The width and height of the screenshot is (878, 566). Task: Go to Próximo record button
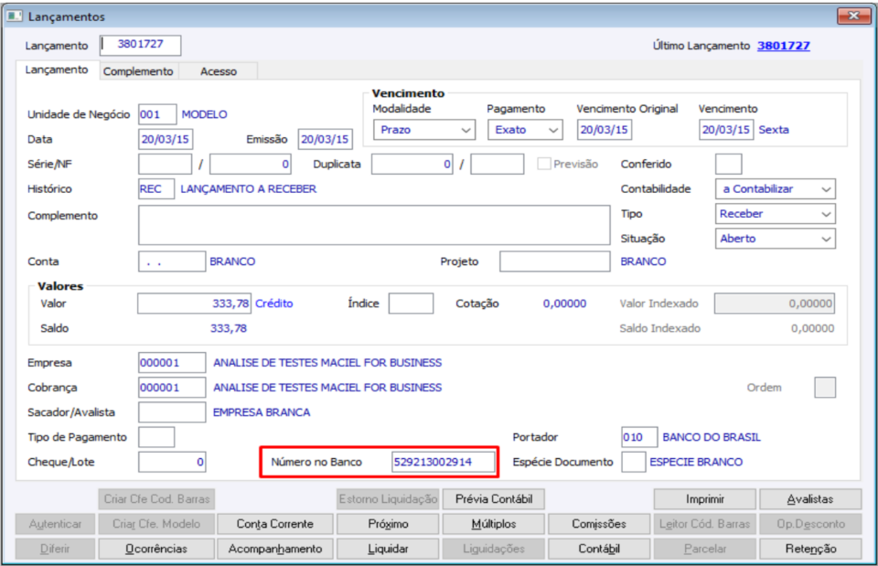[388, 524]
